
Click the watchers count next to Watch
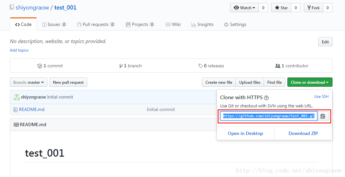263,8
